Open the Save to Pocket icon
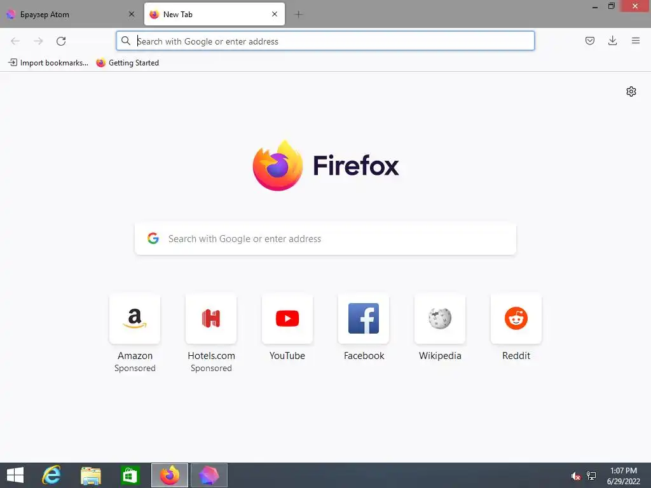Viewport: 651px width, 488px height. click(x=589, y=41)
